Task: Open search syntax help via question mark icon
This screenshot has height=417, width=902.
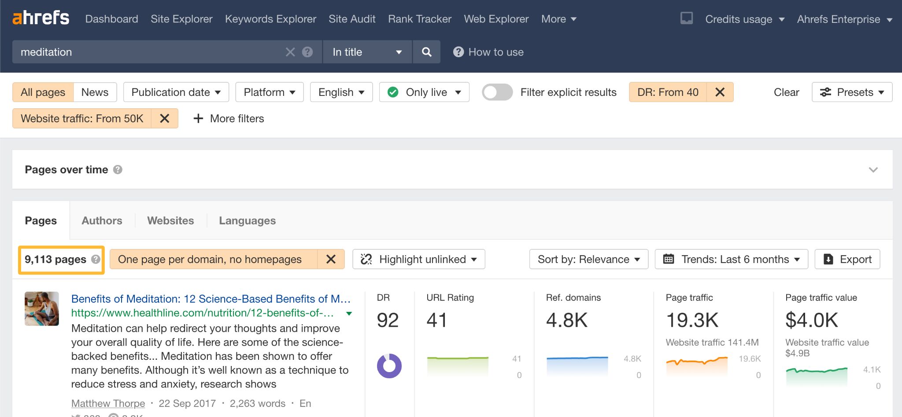Action: (308, 51)
